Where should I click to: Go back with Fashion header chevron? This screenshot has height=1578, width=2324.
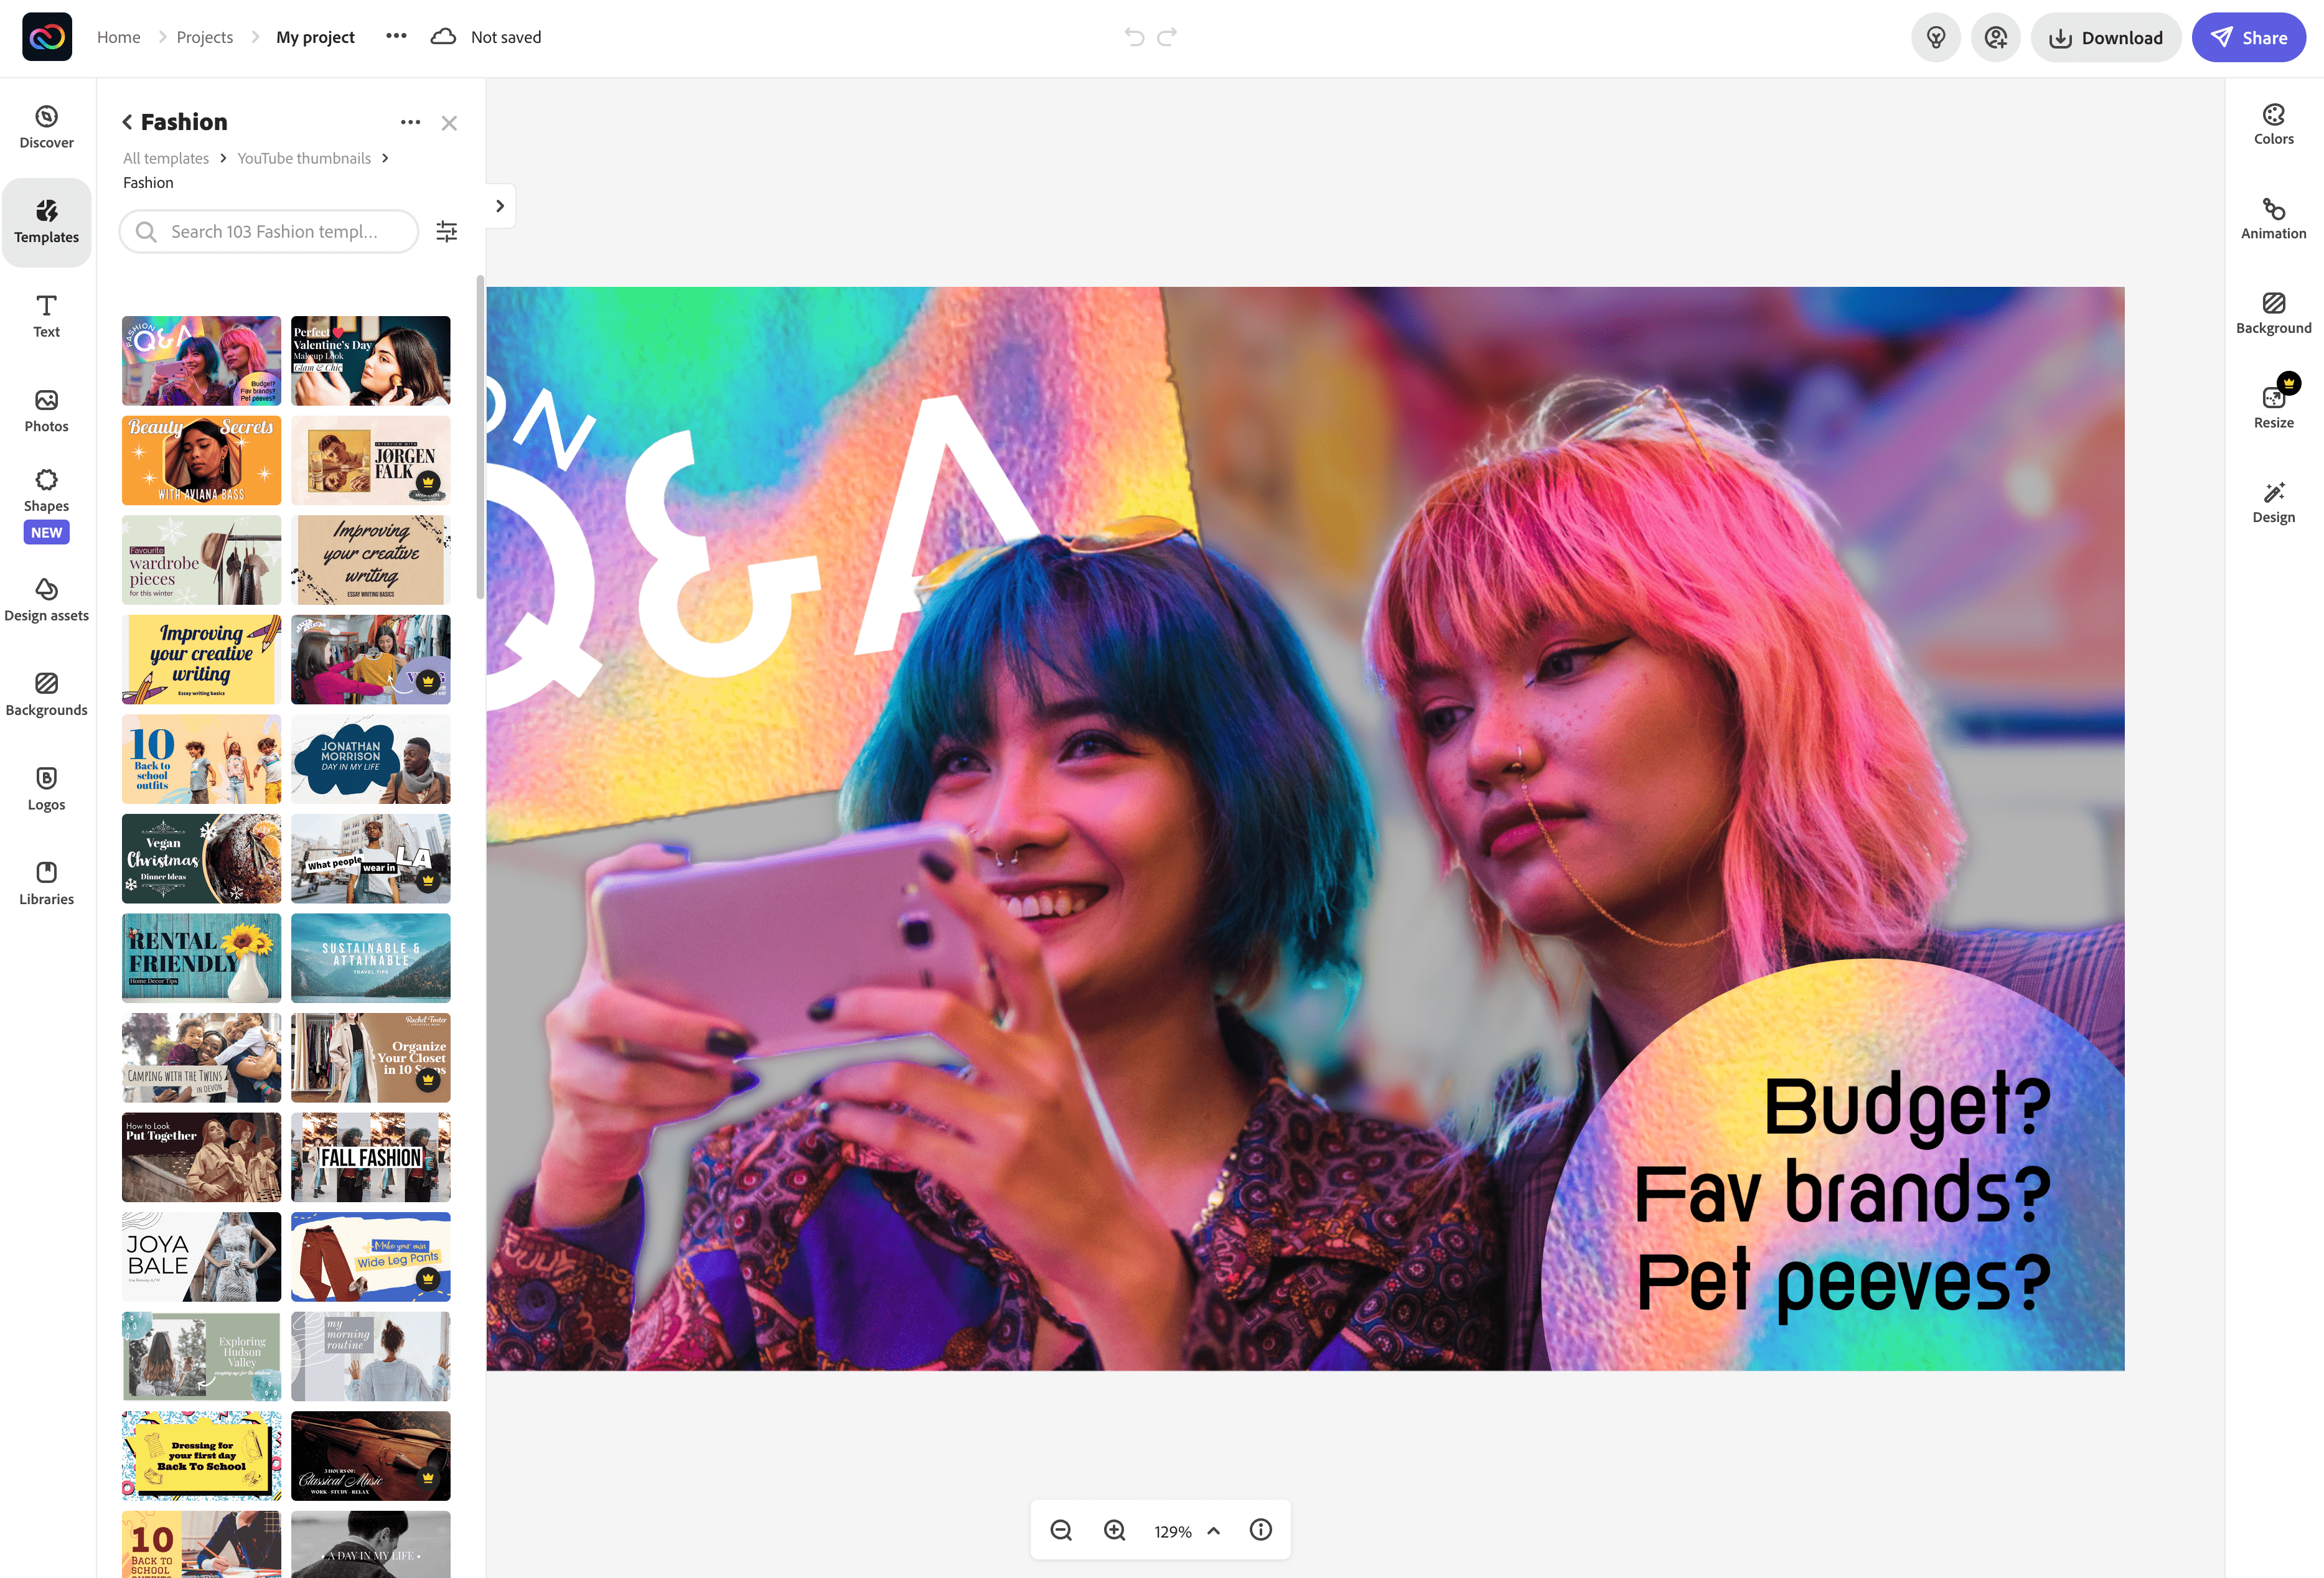coord(127,122)
